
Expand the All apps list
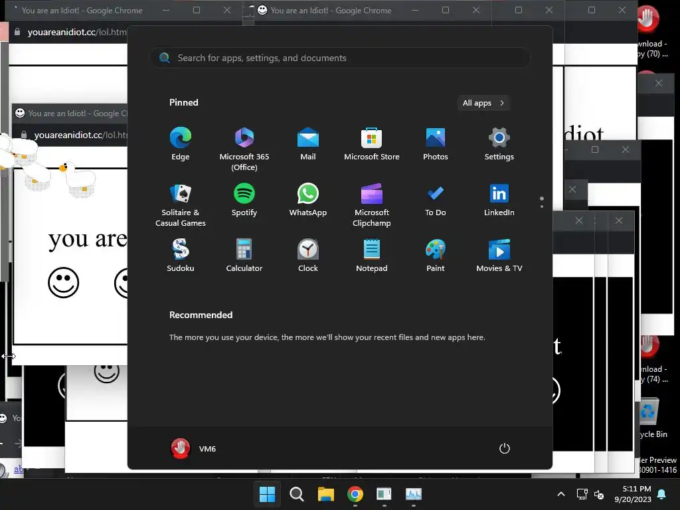click(483, 103)
